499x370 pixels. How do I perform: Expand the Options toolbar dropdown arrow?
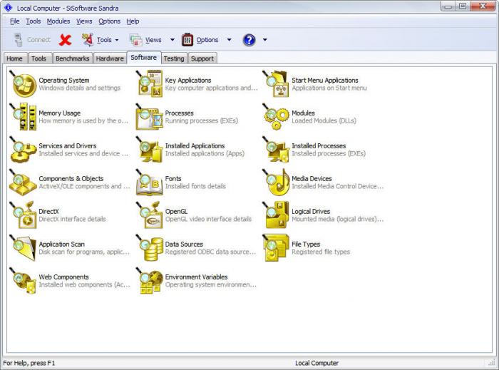point(229,40)
